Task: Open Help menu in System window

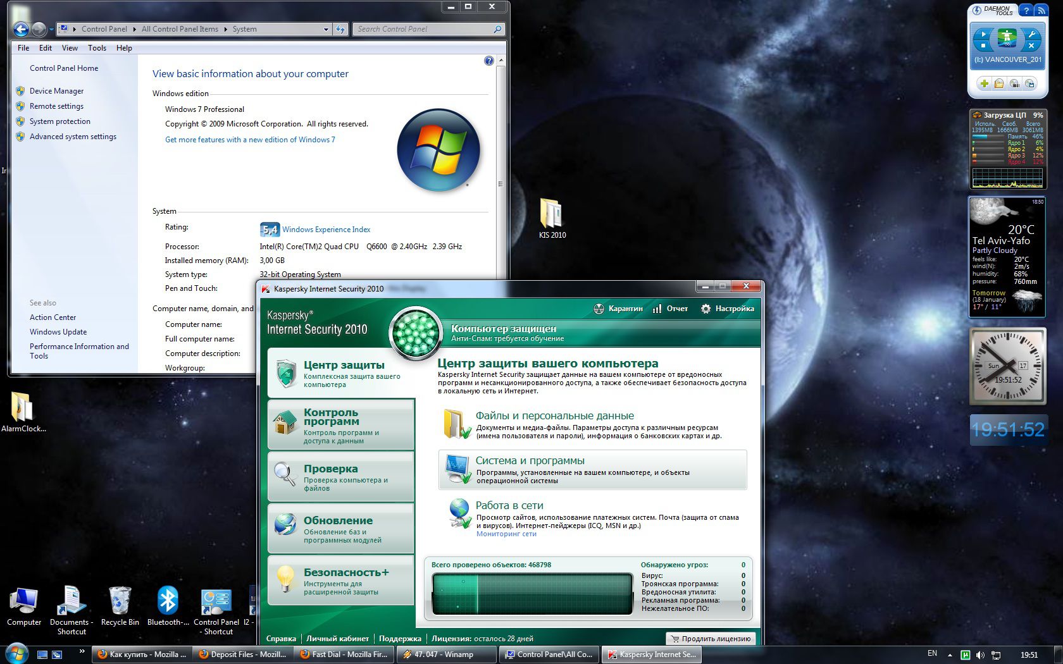Action: 124,48
